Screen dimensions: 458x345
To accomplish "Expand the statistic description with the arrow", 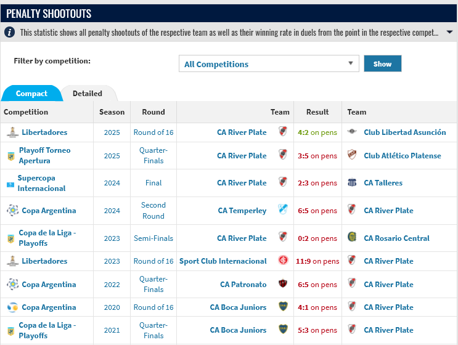I will click(450, 32).
